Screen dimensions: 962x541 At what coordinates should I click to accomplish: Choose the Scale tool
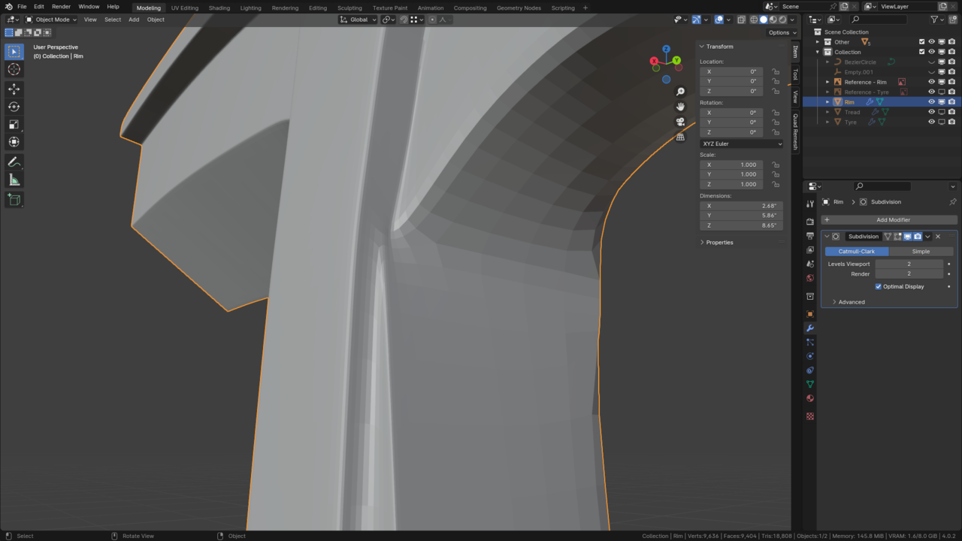[14, 125]
